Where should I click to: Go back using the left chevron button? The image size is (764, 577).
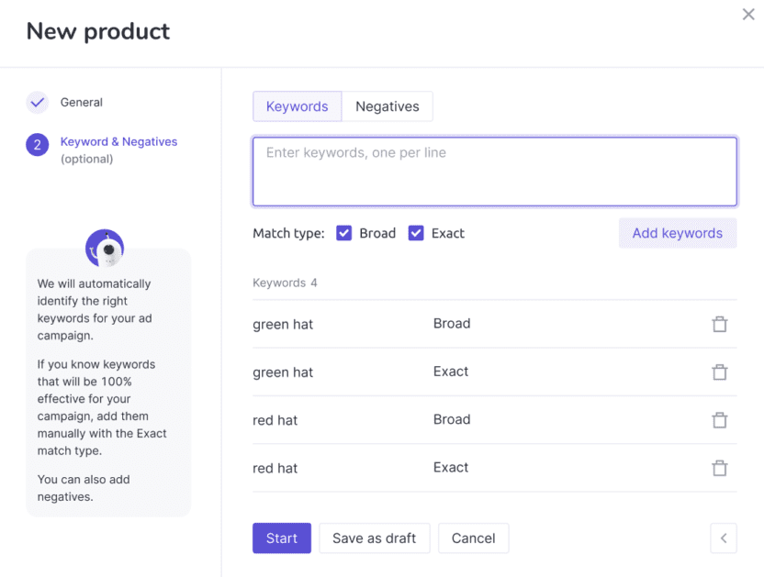[724, 538]
